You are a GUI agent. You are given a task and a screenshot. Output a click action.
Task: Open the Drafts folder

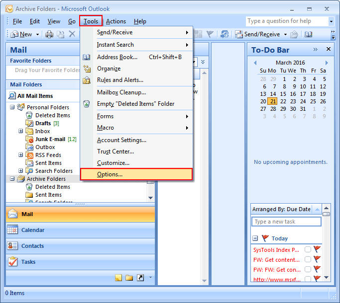(x=43, y=123)
